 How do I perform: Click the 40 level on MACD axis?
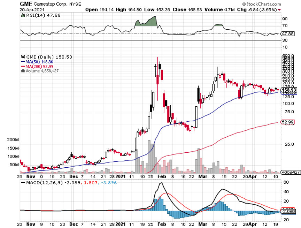286,192
